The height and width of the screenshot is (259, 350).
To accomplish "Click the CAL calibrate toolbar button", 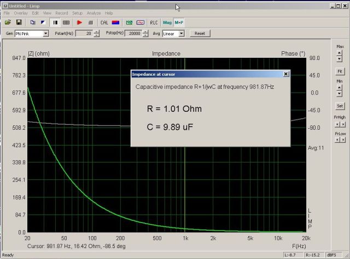I will pos(104,22).
